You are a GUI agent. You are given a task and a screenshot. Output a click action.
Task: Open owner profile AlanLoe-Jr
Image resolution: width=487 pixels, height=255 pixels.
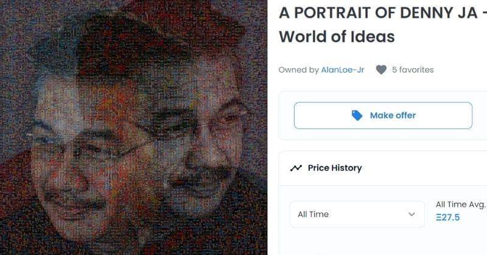[x=343, y=70]
